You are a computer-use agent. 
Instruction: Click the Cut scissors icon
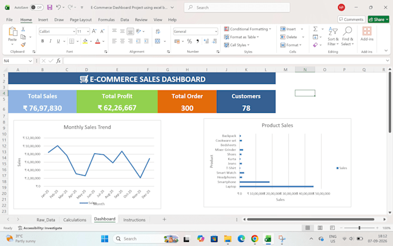point(23,29)
